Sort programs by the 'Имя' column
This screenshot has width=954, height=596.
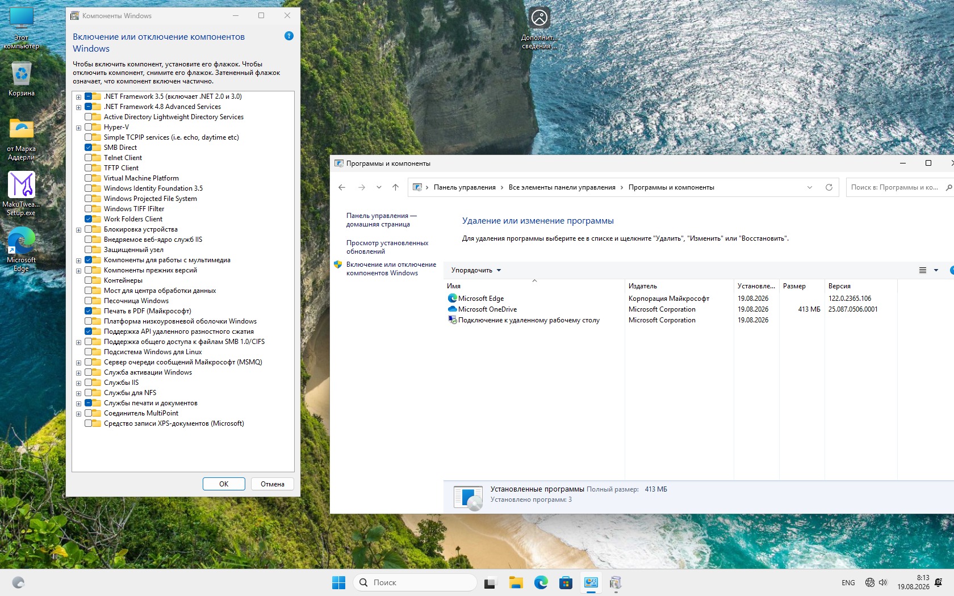[534, 286]
